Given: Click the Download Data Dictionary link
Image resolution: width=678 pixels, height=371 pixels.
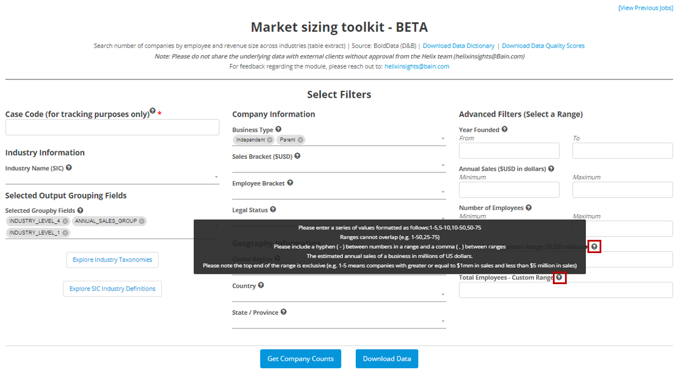Looking at the screenshot, I should pos(458,46).
